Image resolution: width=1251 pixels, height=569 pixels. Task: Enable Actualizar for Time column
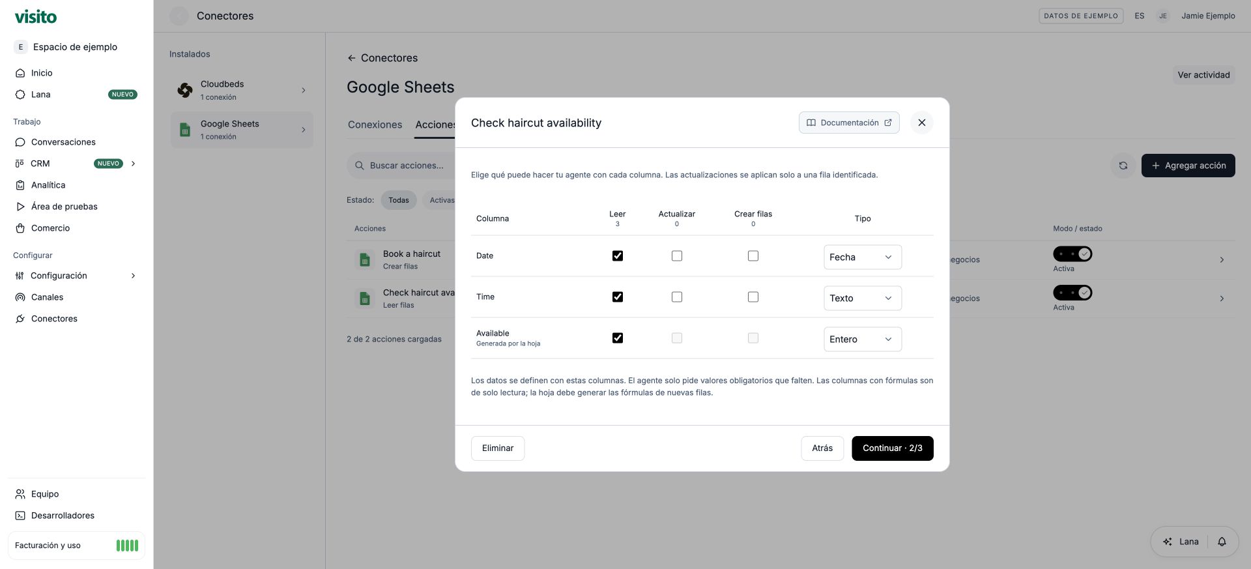click(x=677, y=297)
